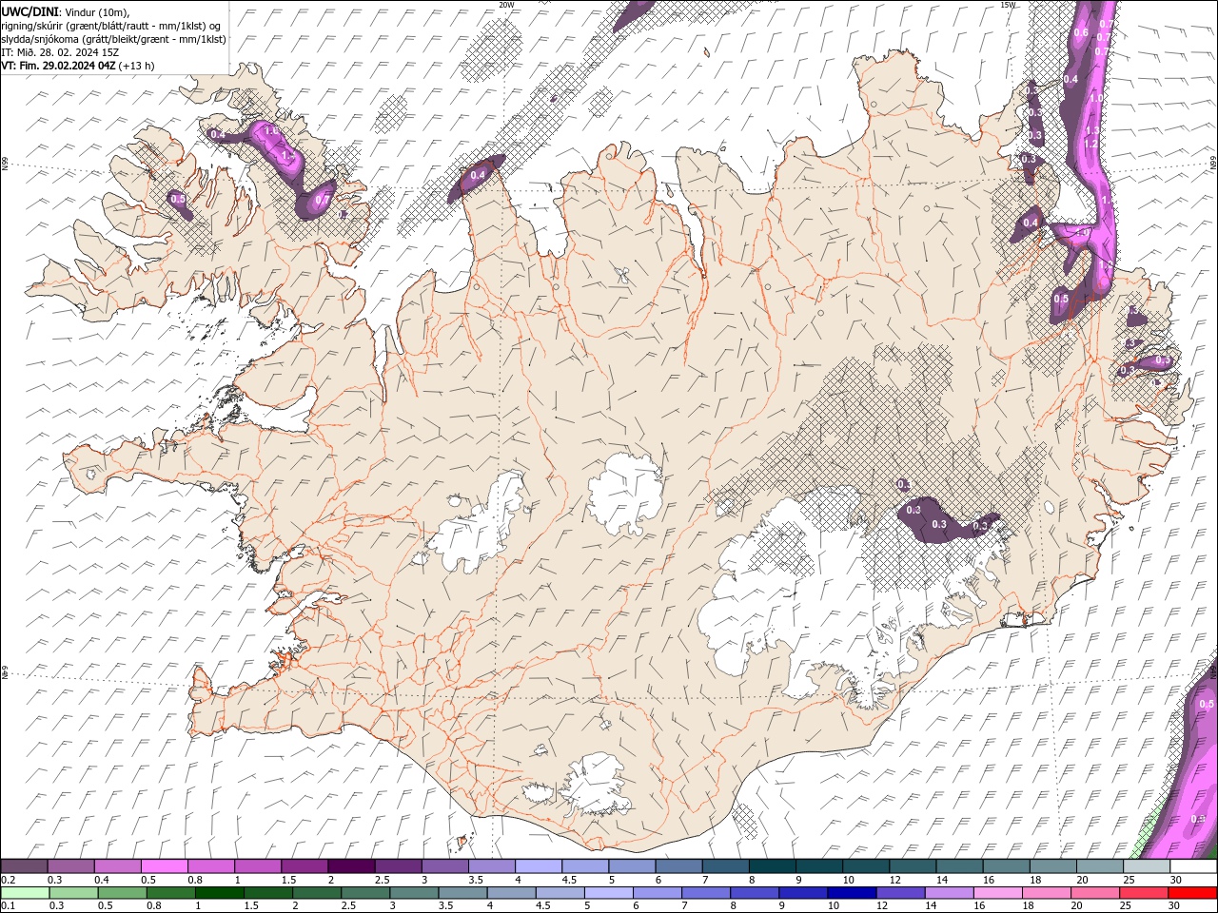Click the snow legend swatch between 0.2 and 0.3
Screen dimensions: 1218x913
click(x=24, y=866)
